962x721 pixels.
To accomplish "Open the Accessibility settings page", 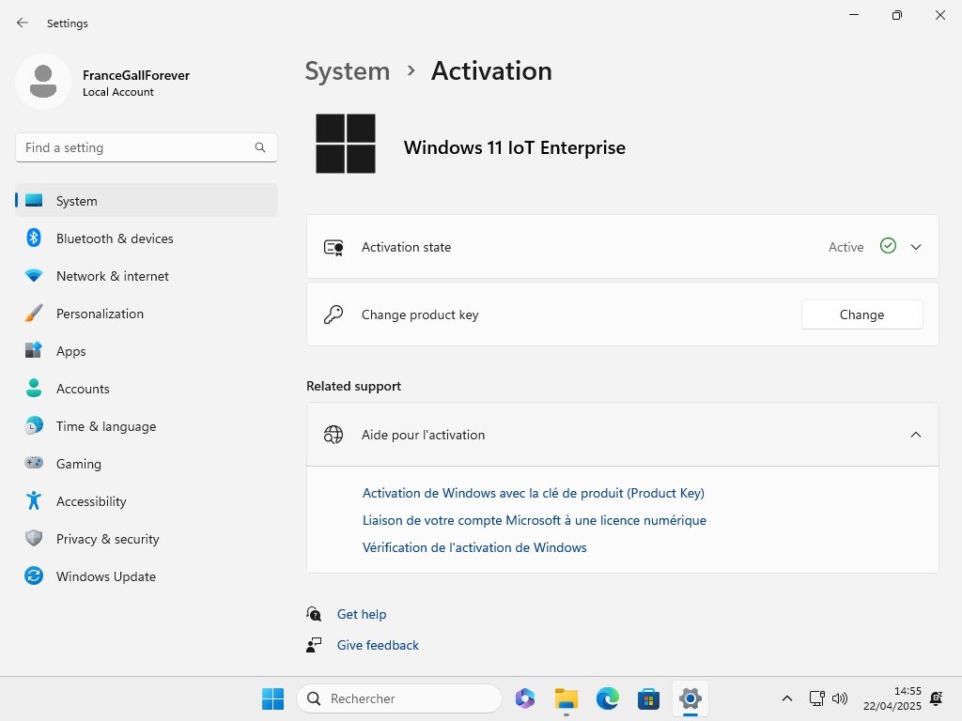I will (91, 501).
